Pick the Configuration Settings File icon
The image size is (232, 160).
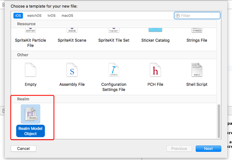114,70
